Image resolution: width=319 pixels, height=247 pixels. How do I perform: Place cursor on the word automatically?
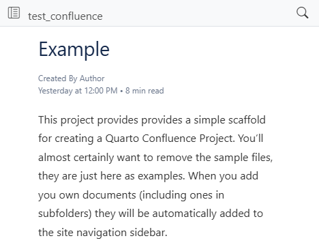pyautogui.click(x=184, y=214)
